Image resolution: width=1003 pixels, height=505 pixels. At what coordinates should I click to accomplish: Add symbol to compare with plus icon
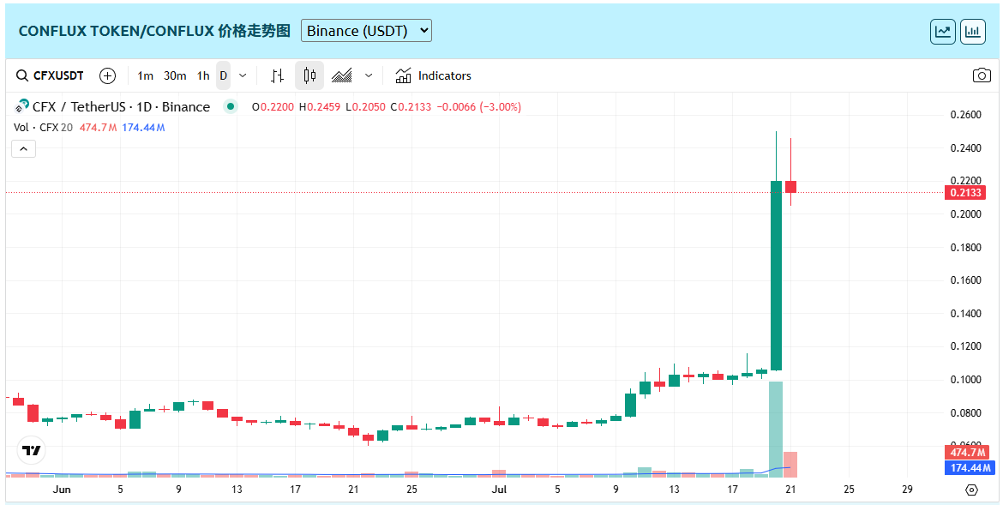107,75
